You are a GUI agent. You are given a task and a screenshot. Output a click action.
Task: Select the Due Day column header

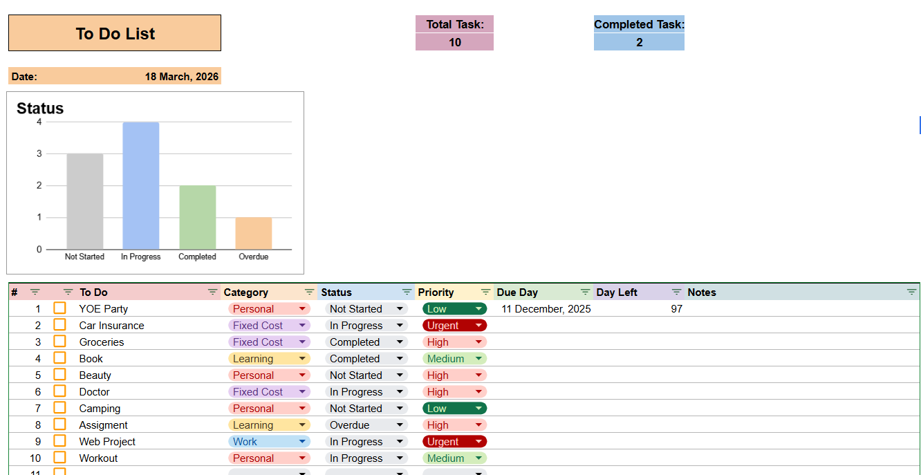[x=517, y=292]
